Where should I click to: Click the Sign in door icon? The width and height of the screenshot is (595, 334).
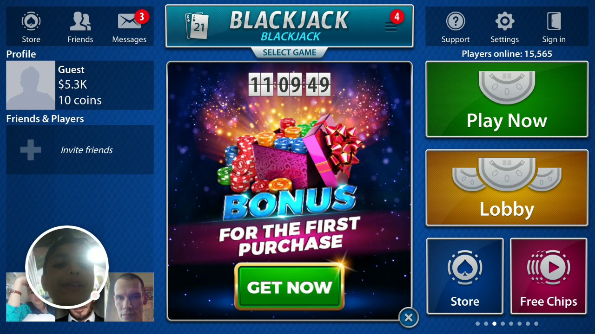(x=554, y=21)
